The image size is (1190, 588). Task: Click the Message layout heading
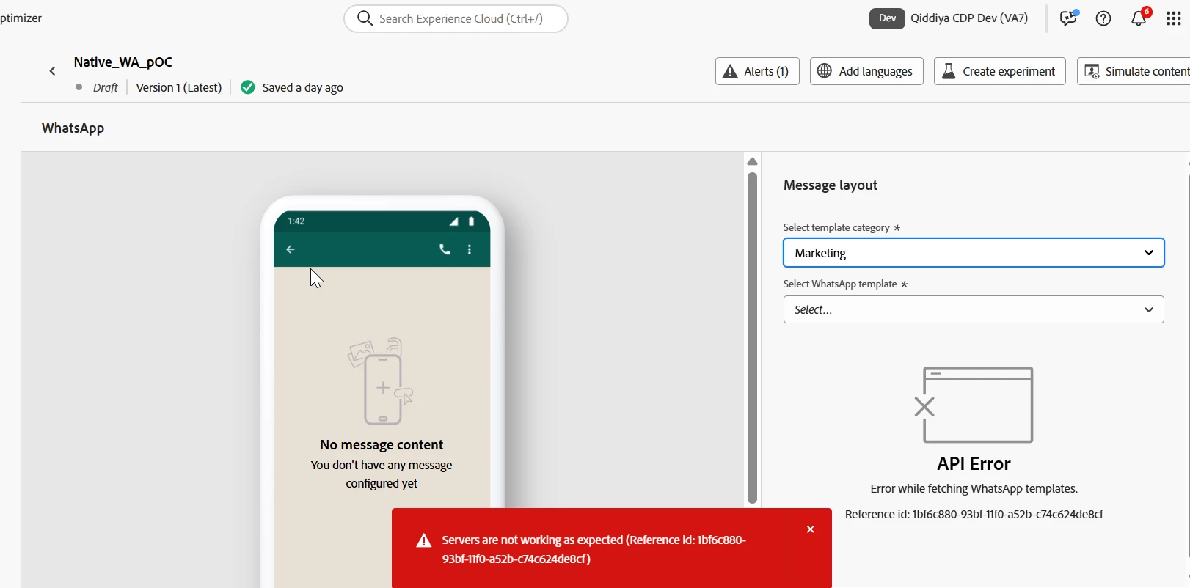click(831, 185)
